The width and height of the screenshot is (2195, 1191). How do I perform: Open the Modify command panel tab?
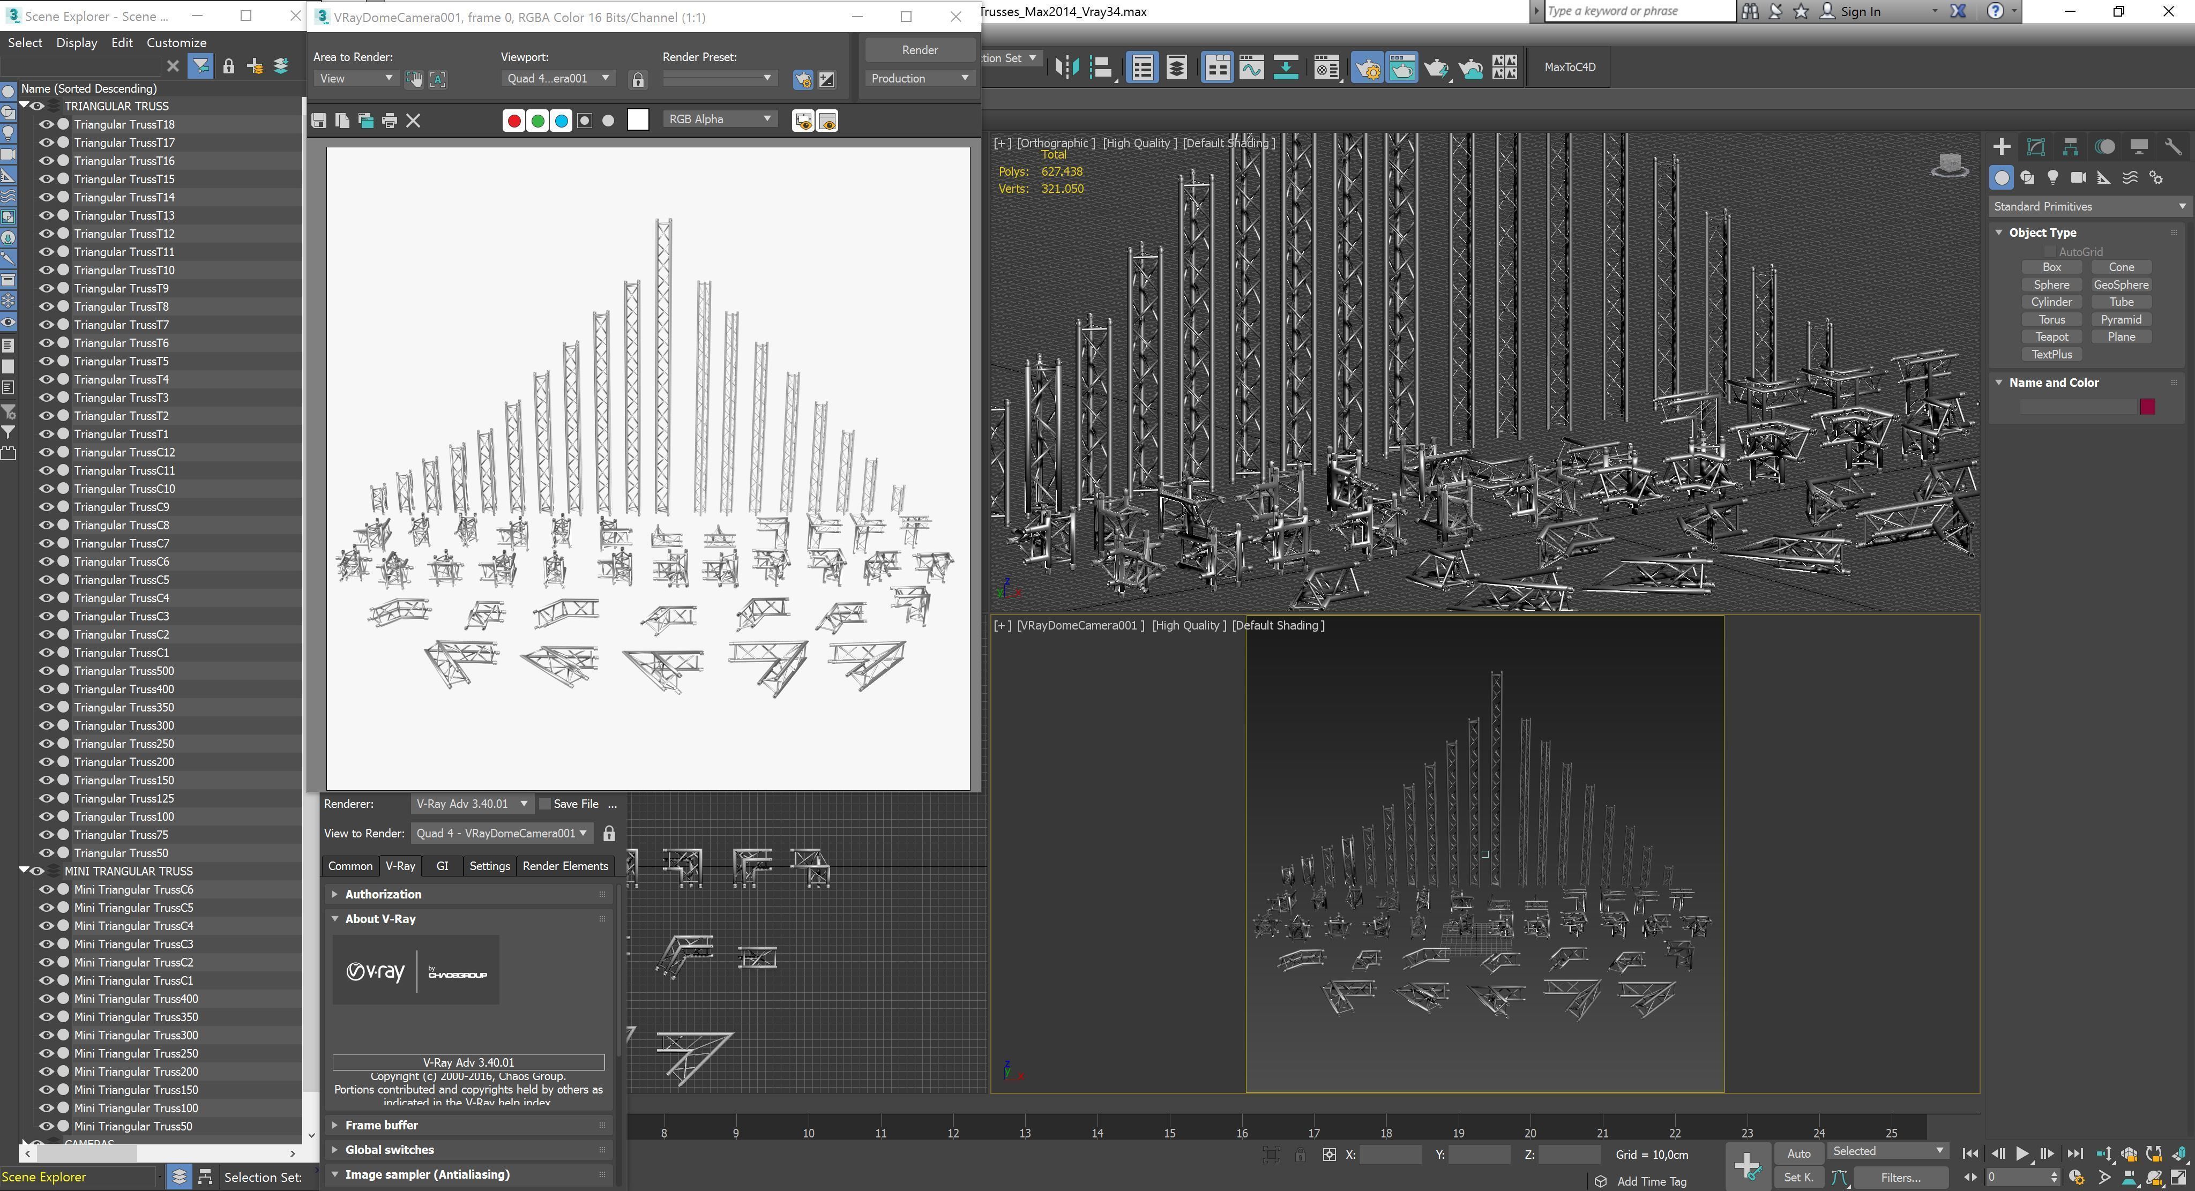coord(2036,147)
